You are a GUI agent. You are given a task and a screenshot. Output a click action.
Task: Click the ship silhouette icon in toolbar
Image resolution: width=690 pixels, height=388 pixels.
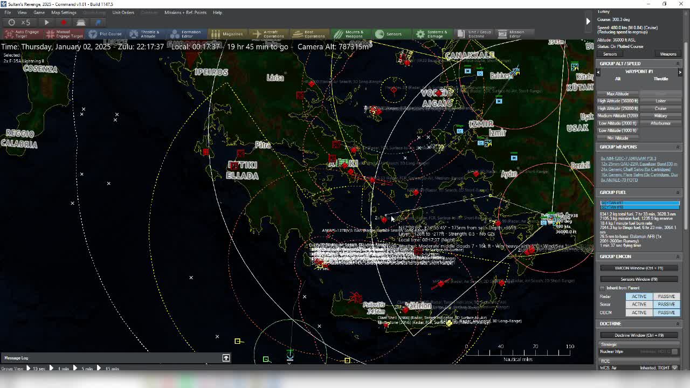pos(81,22)
